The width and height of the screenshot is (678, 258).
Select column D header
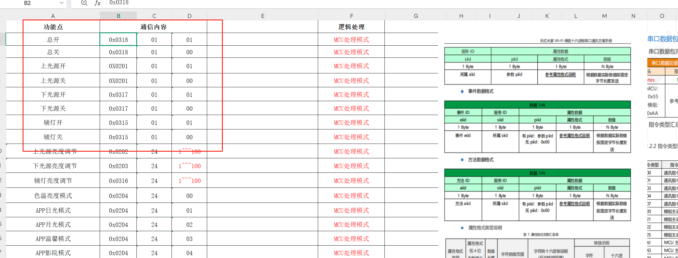189,16
